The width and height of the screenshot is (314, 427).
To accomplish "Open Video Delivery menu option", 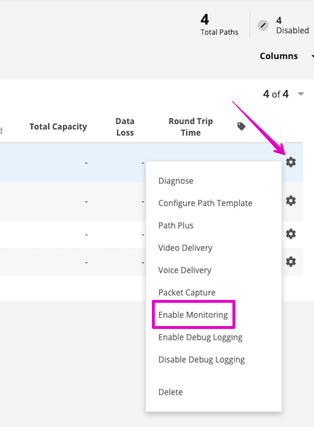I will pos(185,248).
